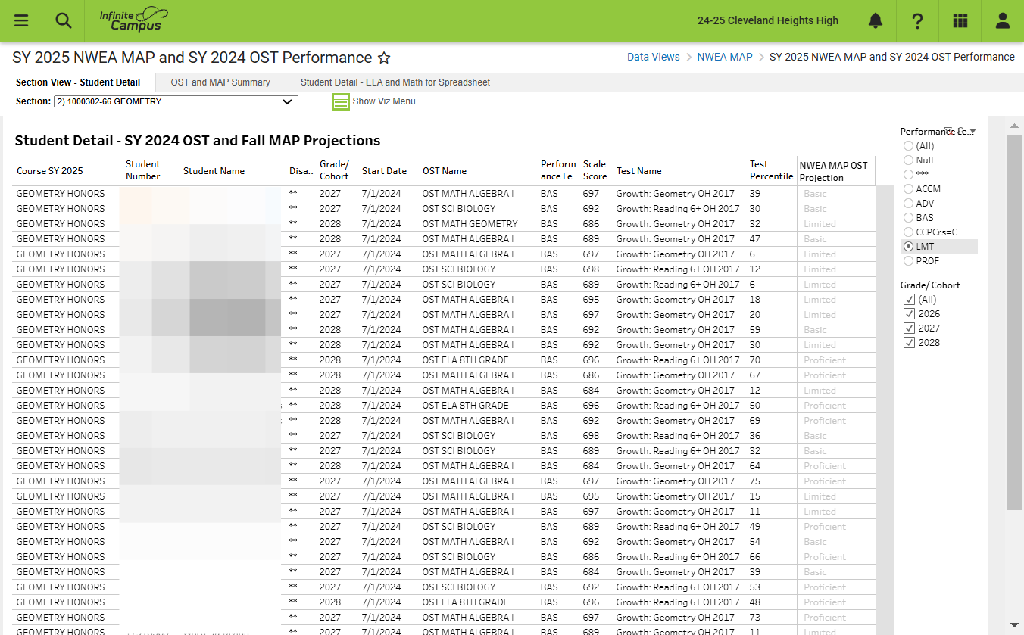This screenshot has width=1024, height=635.
Task: Select the Null performance level
Action: point(908,160)
